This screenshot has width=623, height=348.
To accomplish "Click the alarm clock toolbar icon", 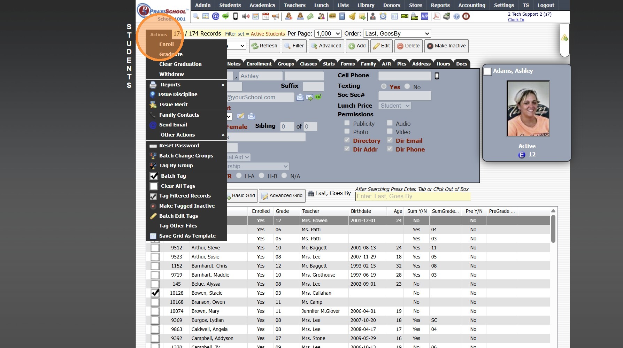I will pyautogui.click(x=383, y=16).
